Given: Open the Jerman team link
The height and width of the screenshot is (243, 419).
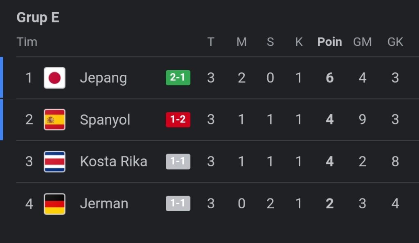Looking at the screenshot, I should [x=104, y=203].
